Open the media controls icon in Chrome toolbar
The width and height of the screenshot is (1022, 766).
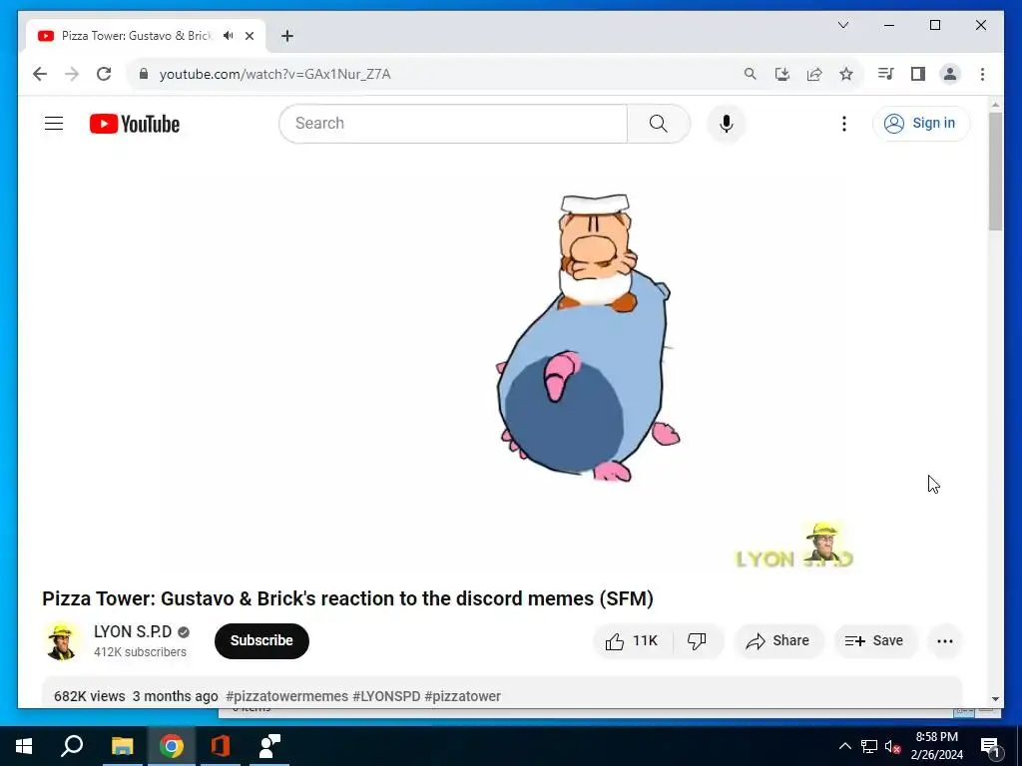(886, 74)
